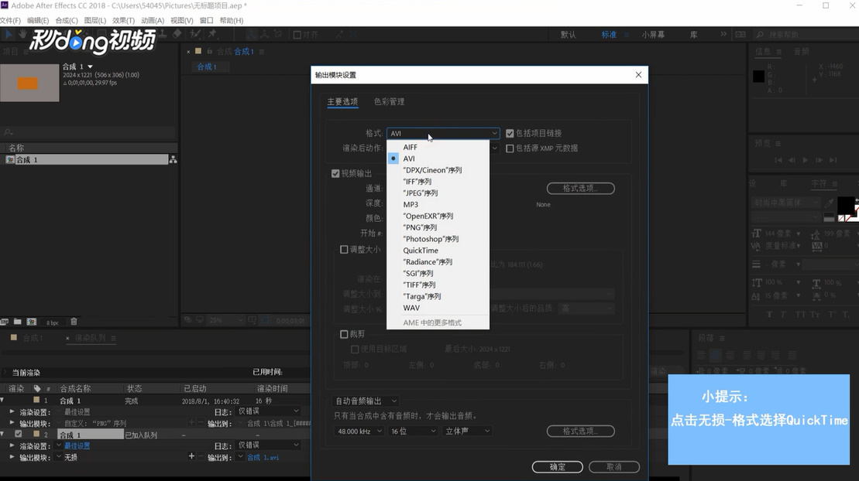Open the 48.000 kHz sample rate dropdown
859x481 pixels.
point(359,432)
